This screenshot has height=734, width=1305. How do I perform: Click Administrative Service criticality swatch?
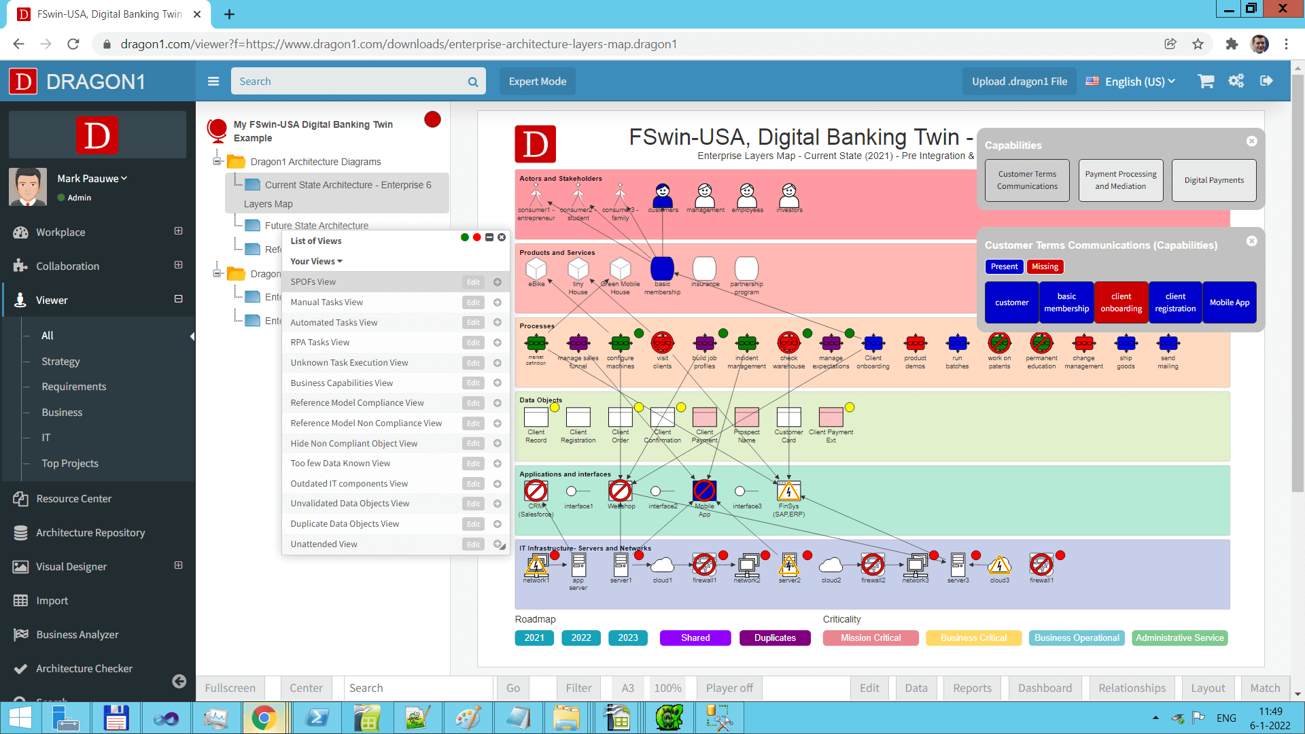pyautogui.click(x=1179, y=637)
